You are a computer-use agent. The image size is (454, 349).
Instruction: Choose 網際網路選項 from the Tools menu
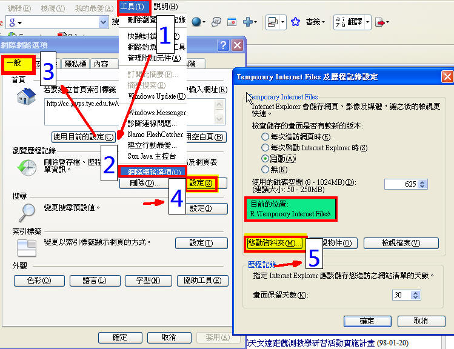(x=153, y=172)
